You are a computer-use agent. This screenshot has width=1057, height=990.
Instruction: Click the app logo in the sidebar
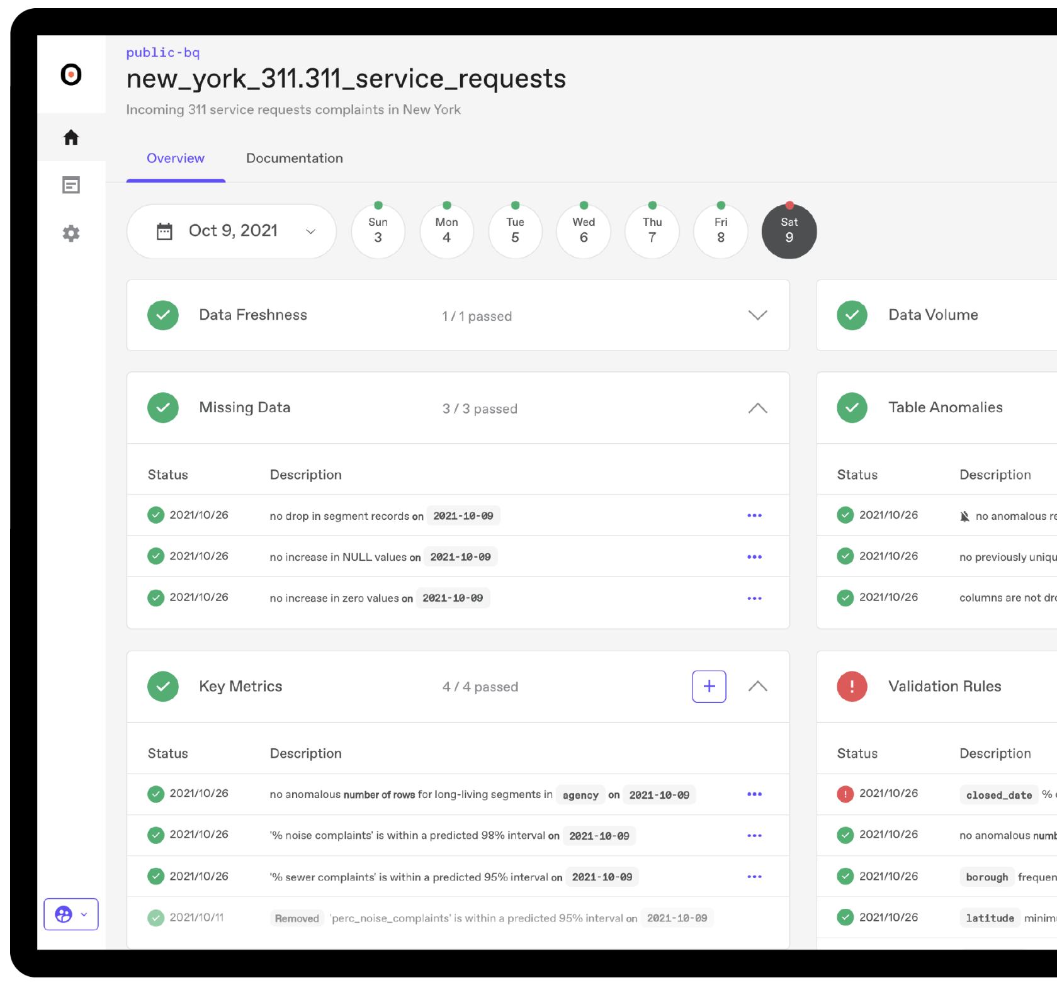coord(71,75)
